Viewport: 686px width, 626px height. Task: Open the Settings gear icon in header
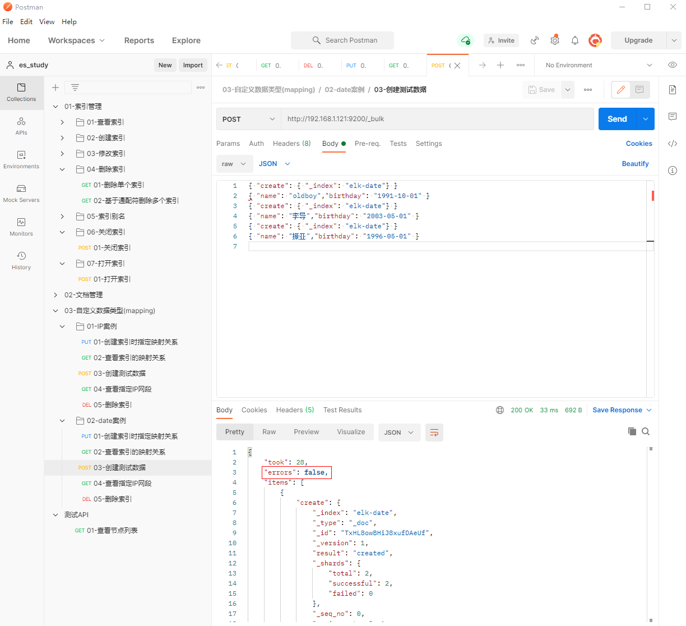coord(554,40)
